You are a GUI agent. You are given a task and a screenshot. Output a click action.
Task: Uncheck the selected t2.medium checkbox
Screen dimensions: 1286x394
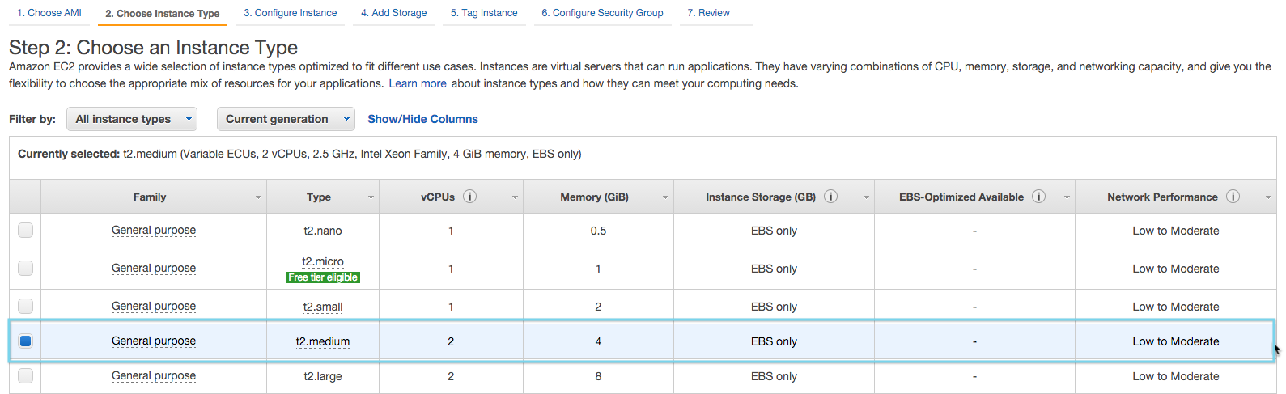point(25,341)
